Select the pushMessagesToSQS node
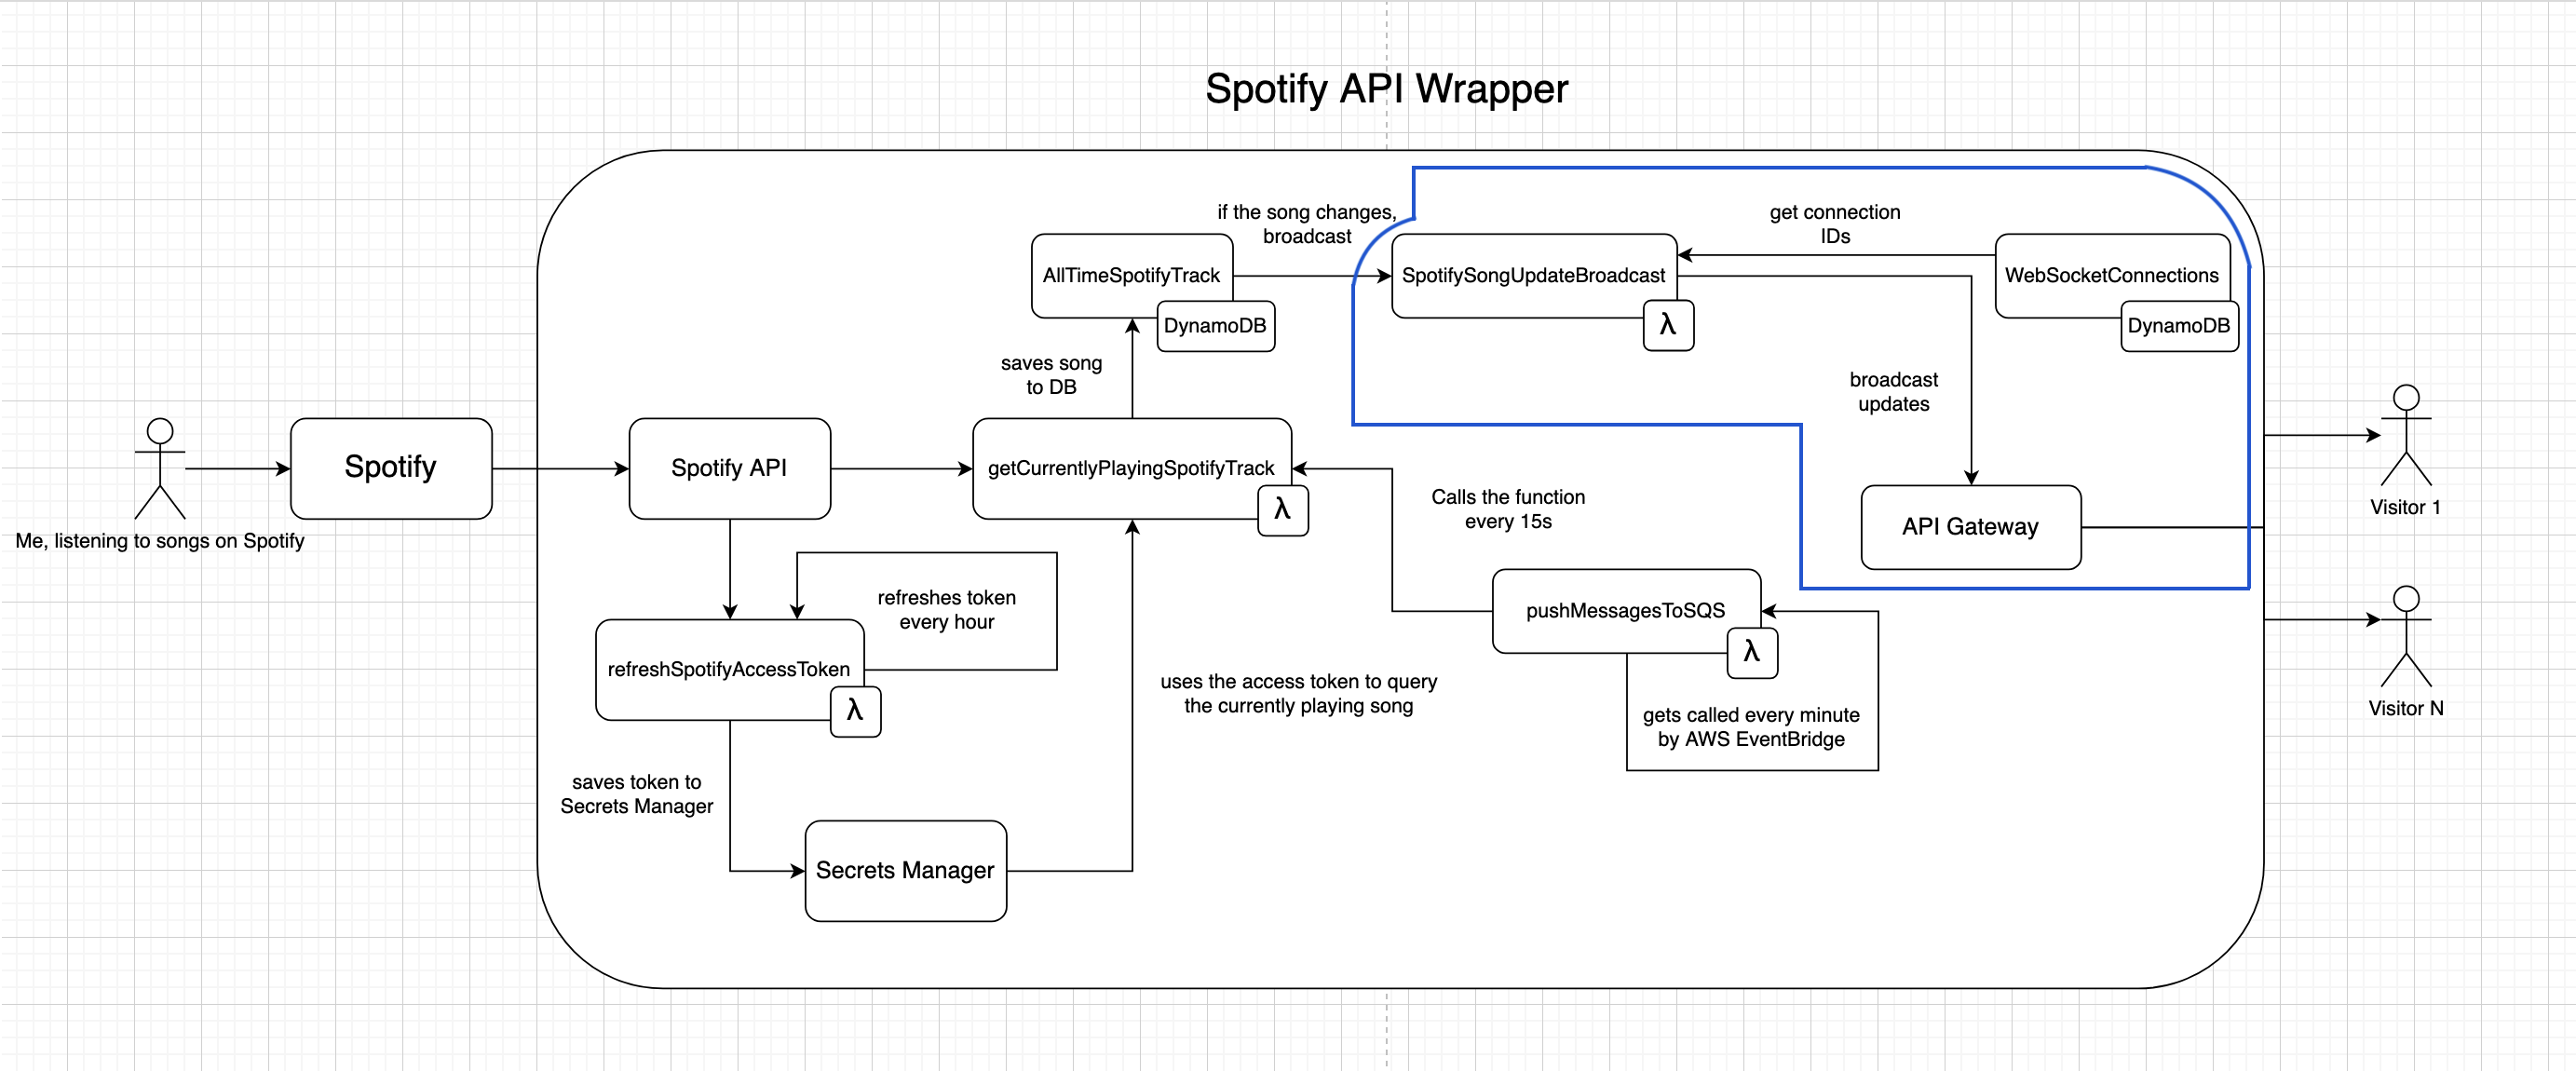The image size is (2576, 1071). click(x=1627, y=611)
